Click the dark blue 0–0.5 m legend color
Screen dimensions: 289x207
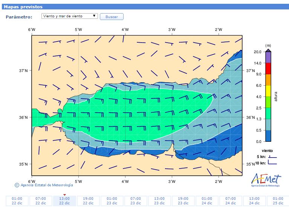tap(268, 136)
